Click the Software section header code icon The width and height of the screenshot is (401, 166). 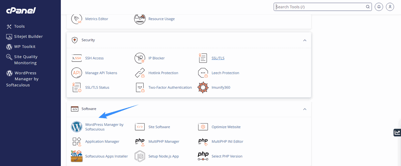75,109
